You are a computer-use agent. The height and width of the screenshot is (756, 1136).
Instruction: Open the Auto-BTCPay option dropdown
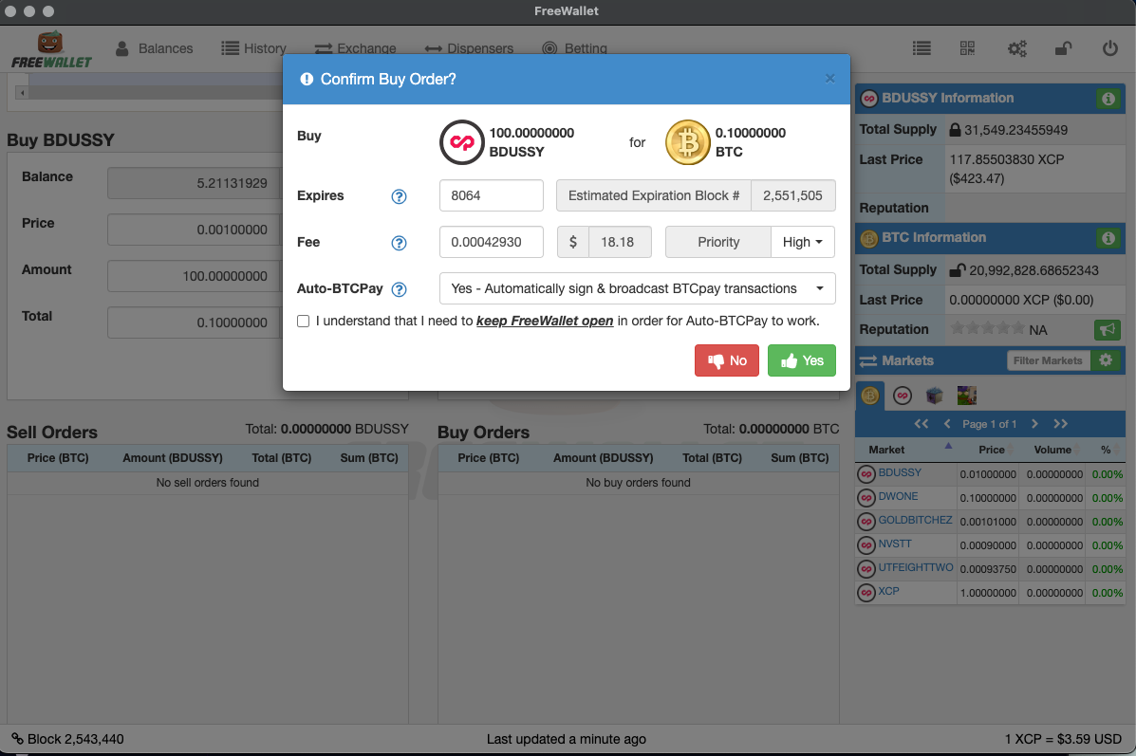tap(638, 288)
